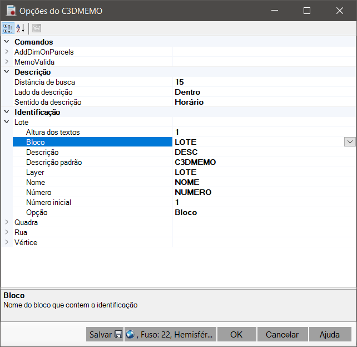The width and height of the screenshot is (357, 347).
Task: Select the Lote tree row label
Action: [x=21, y=122]
